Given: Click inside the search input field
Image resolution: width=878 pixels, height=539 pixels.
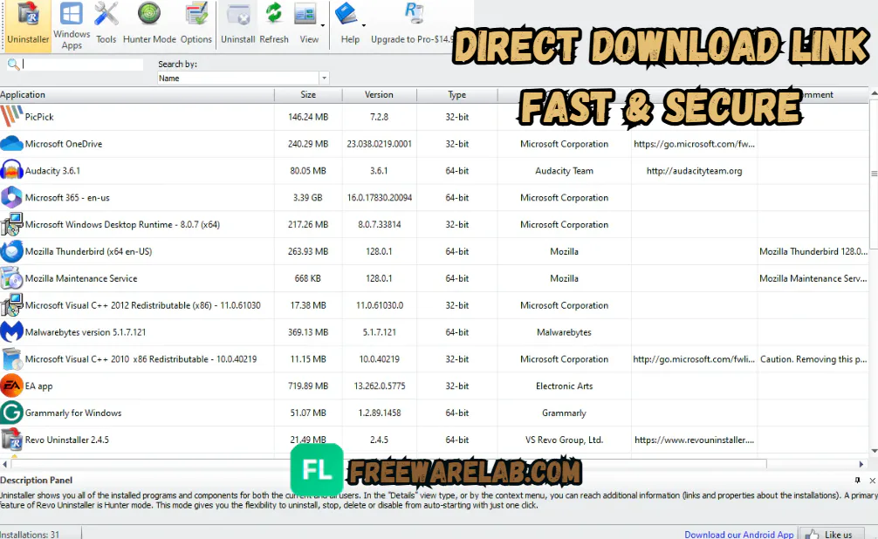Looking at the screenshot, I should (79, 64).
